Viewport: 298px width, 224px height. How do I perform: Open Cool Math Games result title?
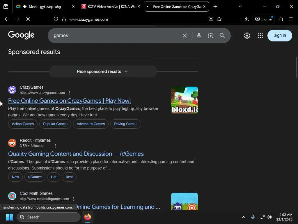[118, 207]
